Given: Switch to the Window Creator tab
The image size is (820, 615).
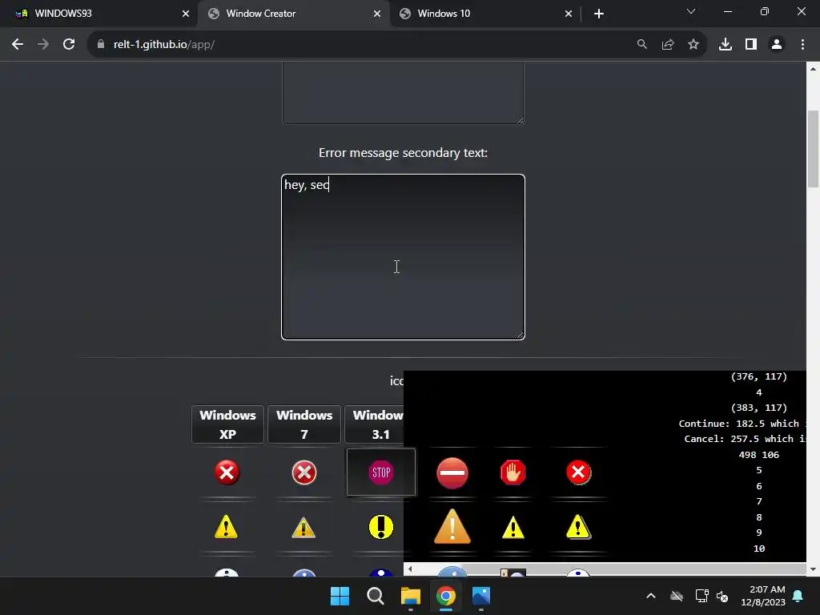Looking at the screenshot, I should coord(293,14).
